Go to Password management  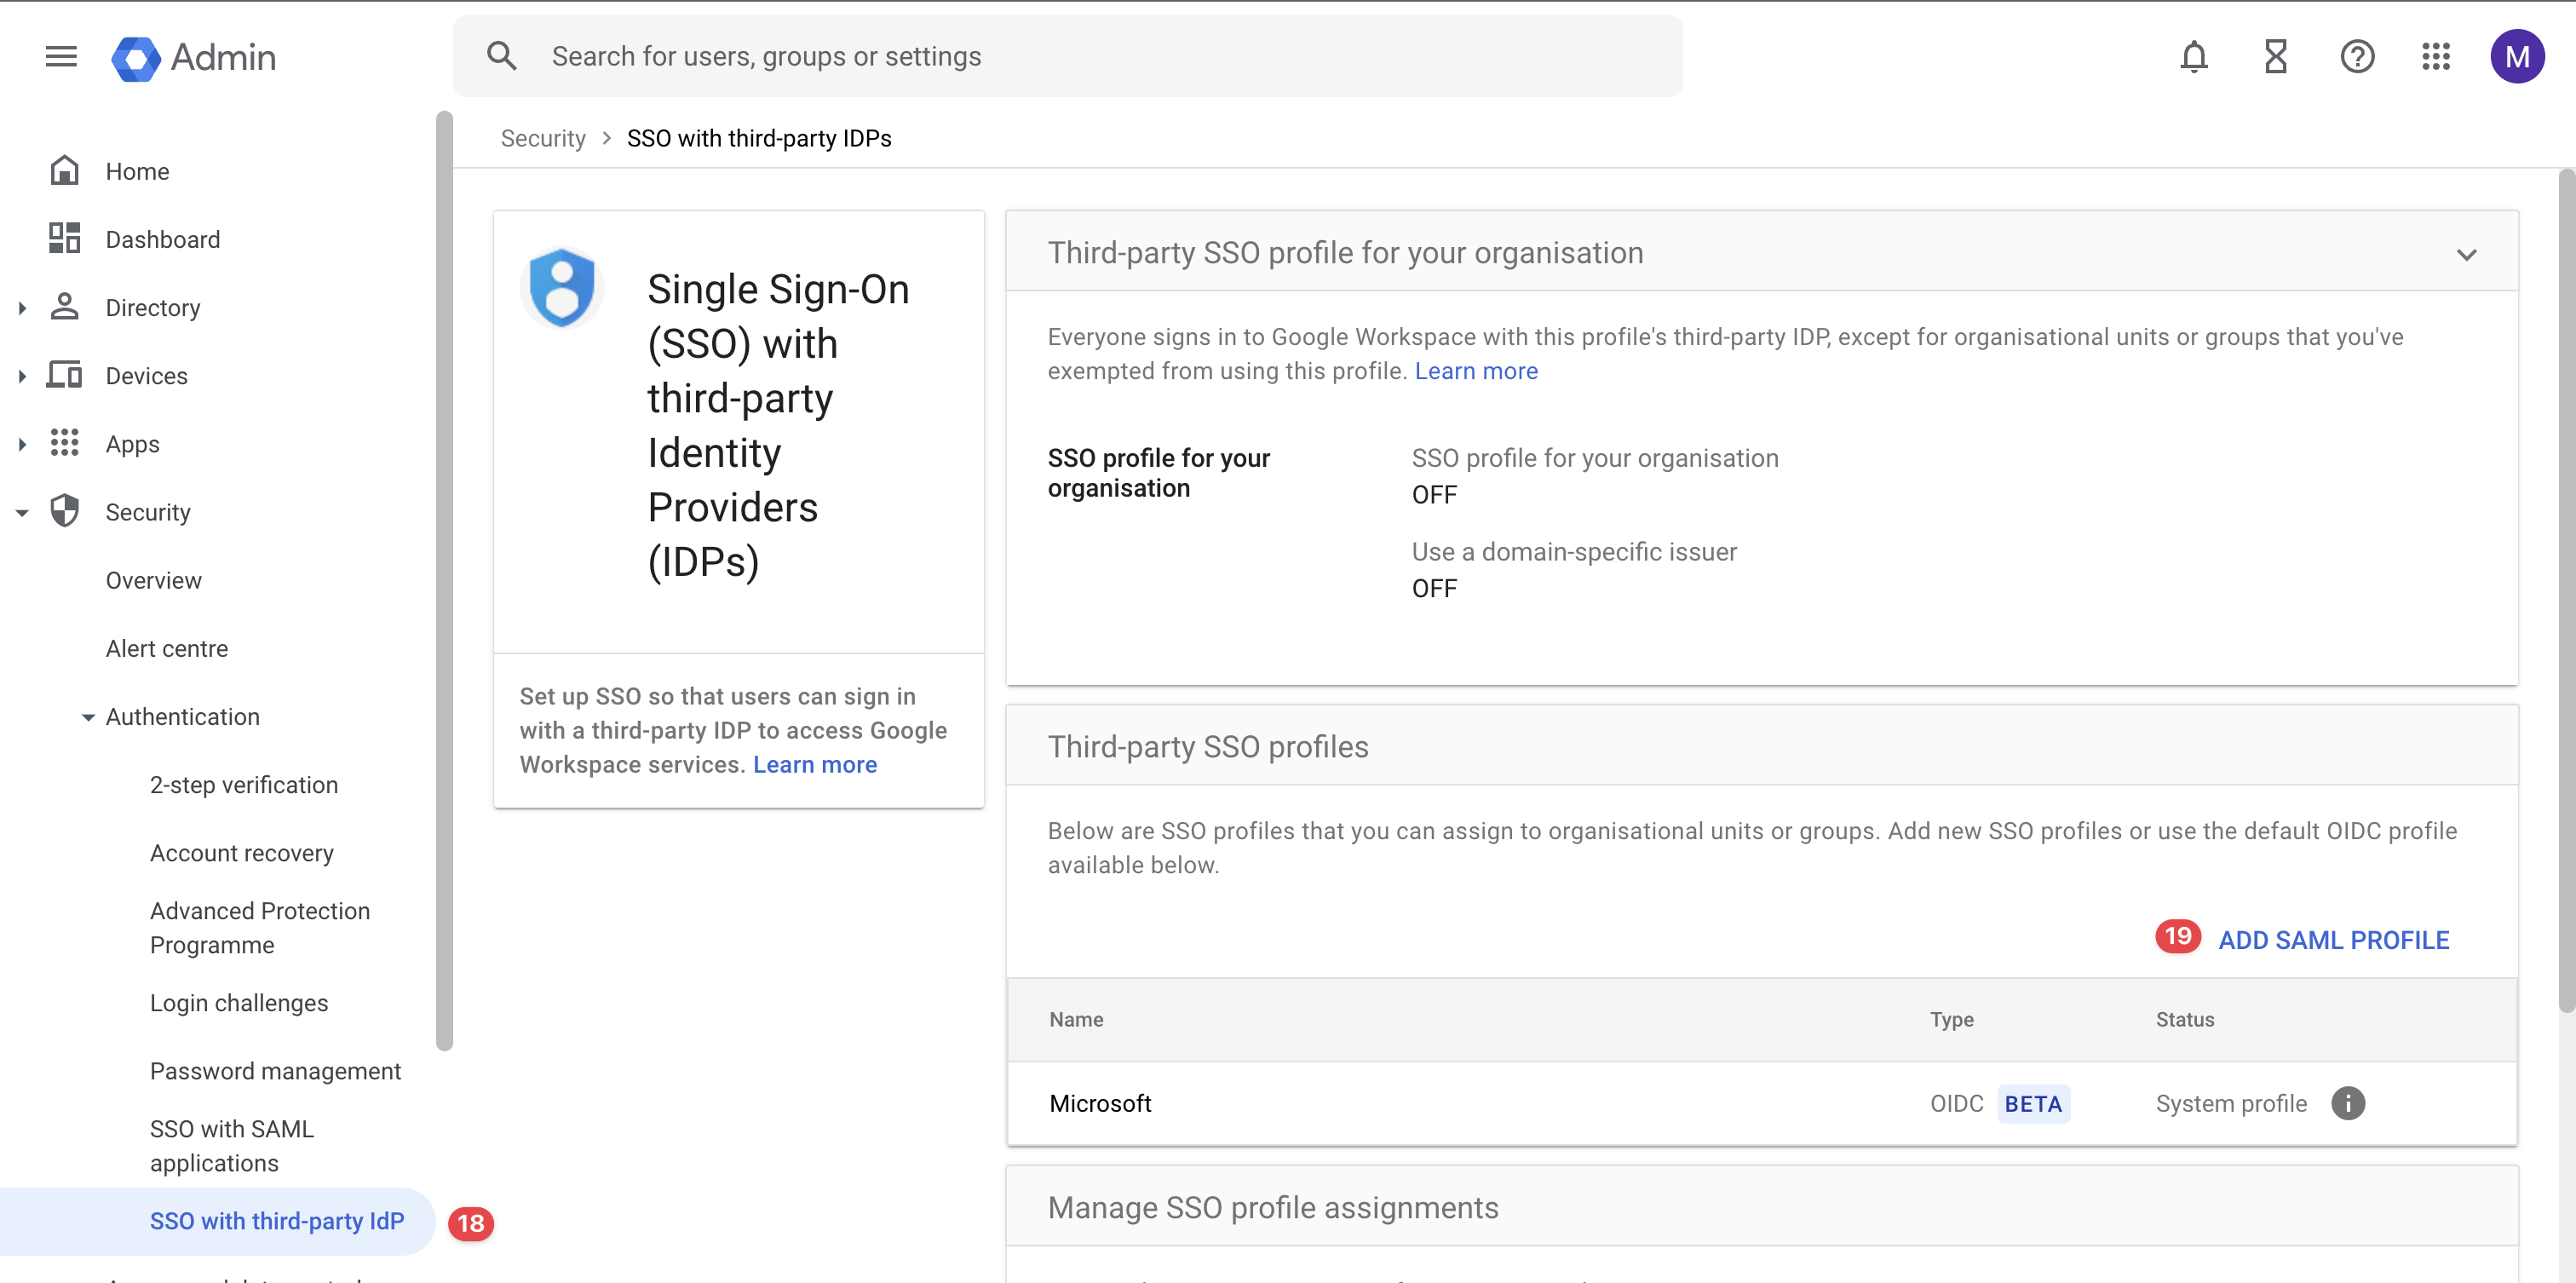275,1071
